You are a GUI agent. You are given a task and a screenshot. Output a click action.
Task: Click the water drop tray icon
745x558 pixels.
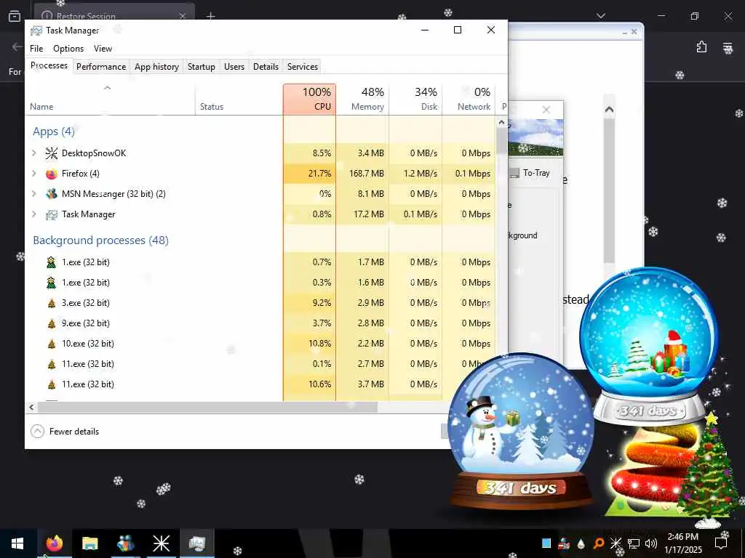tap(581, 543)
